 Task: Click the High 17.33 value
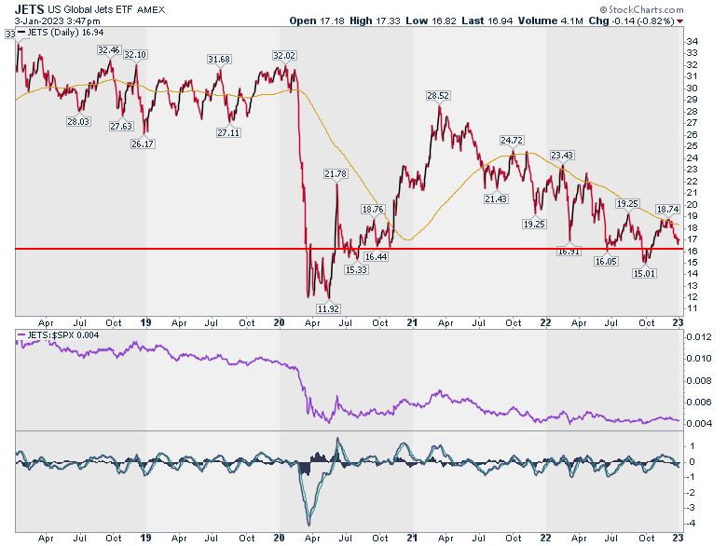point(388,20)
